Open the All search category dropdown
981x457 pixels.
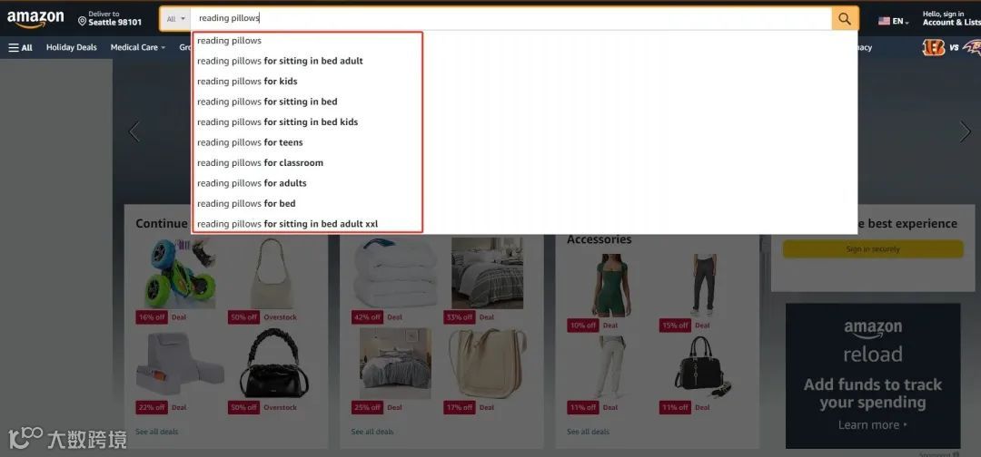[176, 19]
